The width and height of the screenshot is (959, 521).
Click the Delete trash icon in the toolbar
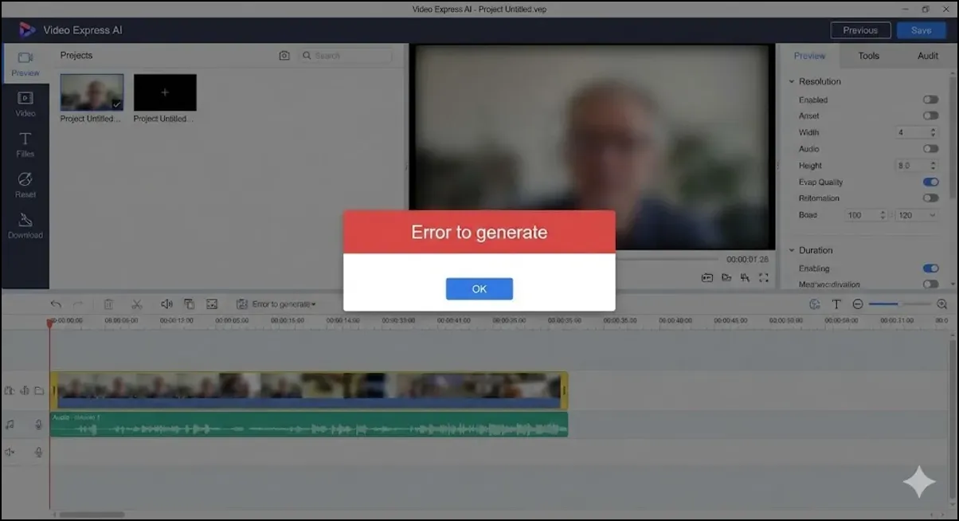[x=109, y=304]
